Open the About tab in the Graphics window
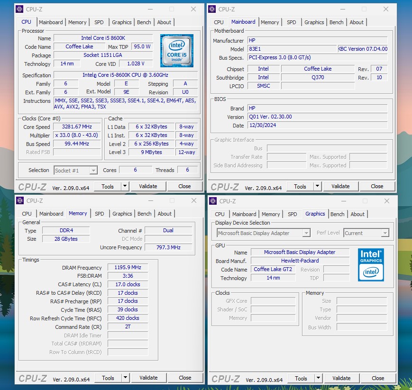This screenshot has width=412, height=390. coord(357,214)
